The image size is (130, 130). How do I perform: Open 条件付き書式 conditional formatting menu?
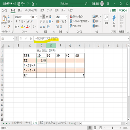click(x=77, y=16)
